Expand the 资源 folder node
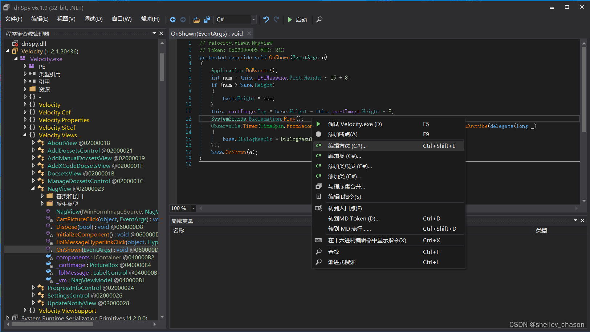The image size is (590, 332). [x=25, y=89]
